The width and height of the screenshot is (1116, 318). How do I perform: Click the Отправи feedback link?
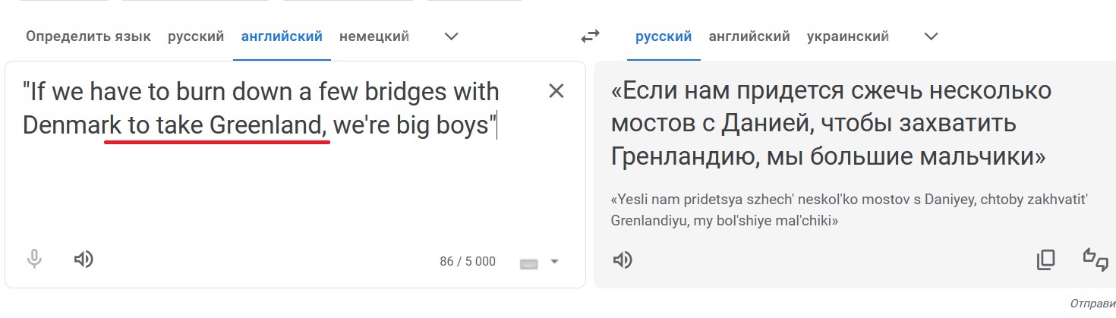pyautogui.click(x=1092, y=304)
